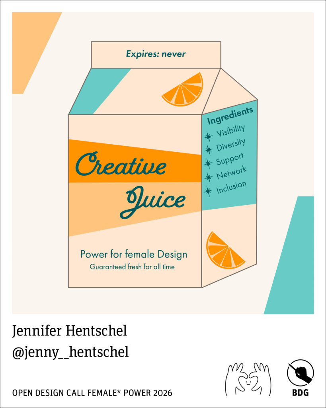Click the Jennifer Hentschel name
Screen dimensions: 326x408
point(69,330)
